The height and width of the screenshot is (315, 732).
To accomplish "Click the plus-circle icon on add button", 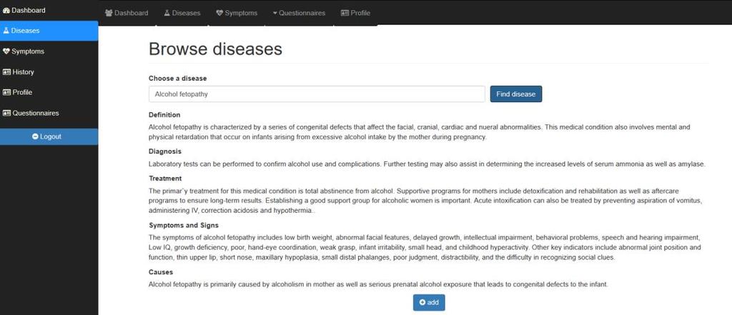I will point(422,302).
